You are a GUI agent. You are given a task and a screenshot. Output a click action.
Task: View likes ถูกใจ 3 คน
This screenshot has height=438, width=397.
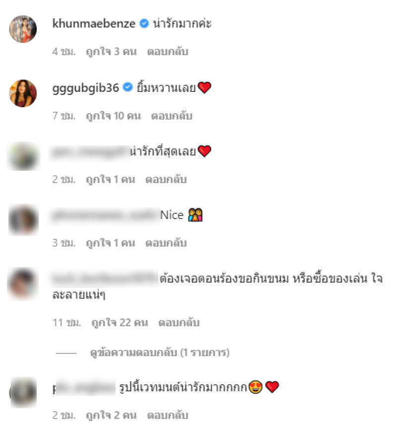pyautogui.click(x=111, y=52)
